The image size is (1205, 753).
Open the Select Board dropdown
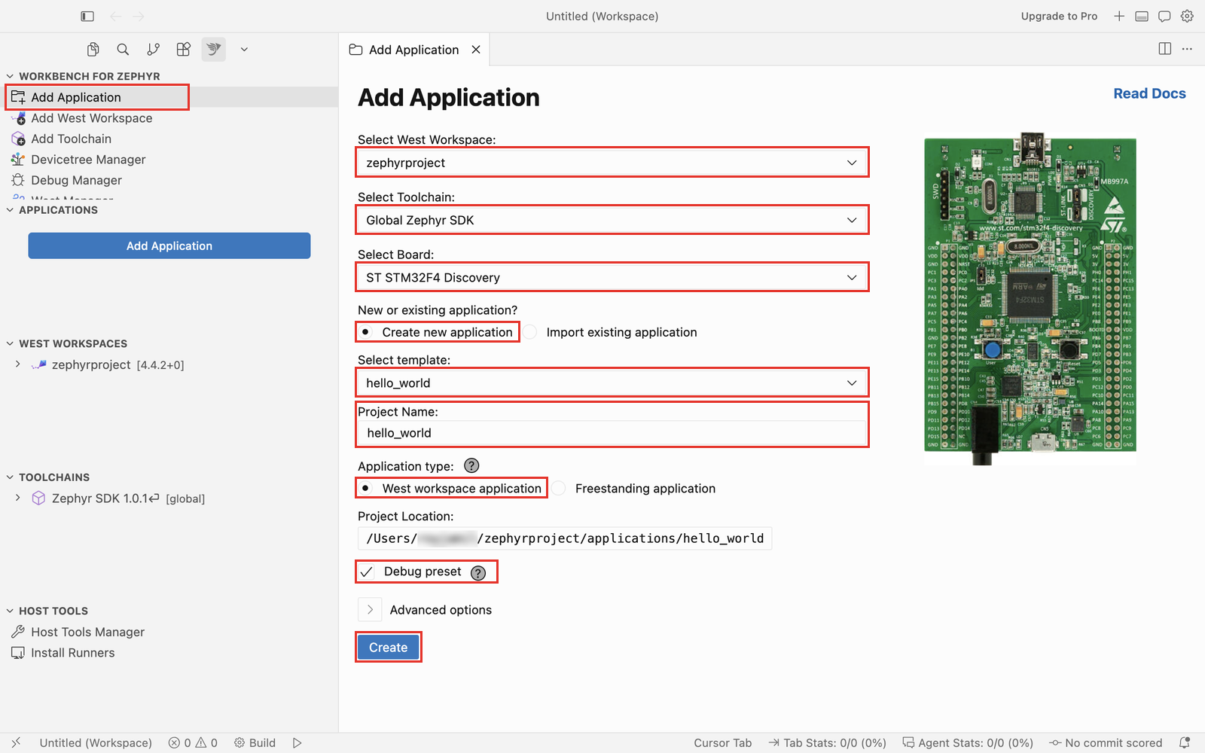click(x=612, y=277)
